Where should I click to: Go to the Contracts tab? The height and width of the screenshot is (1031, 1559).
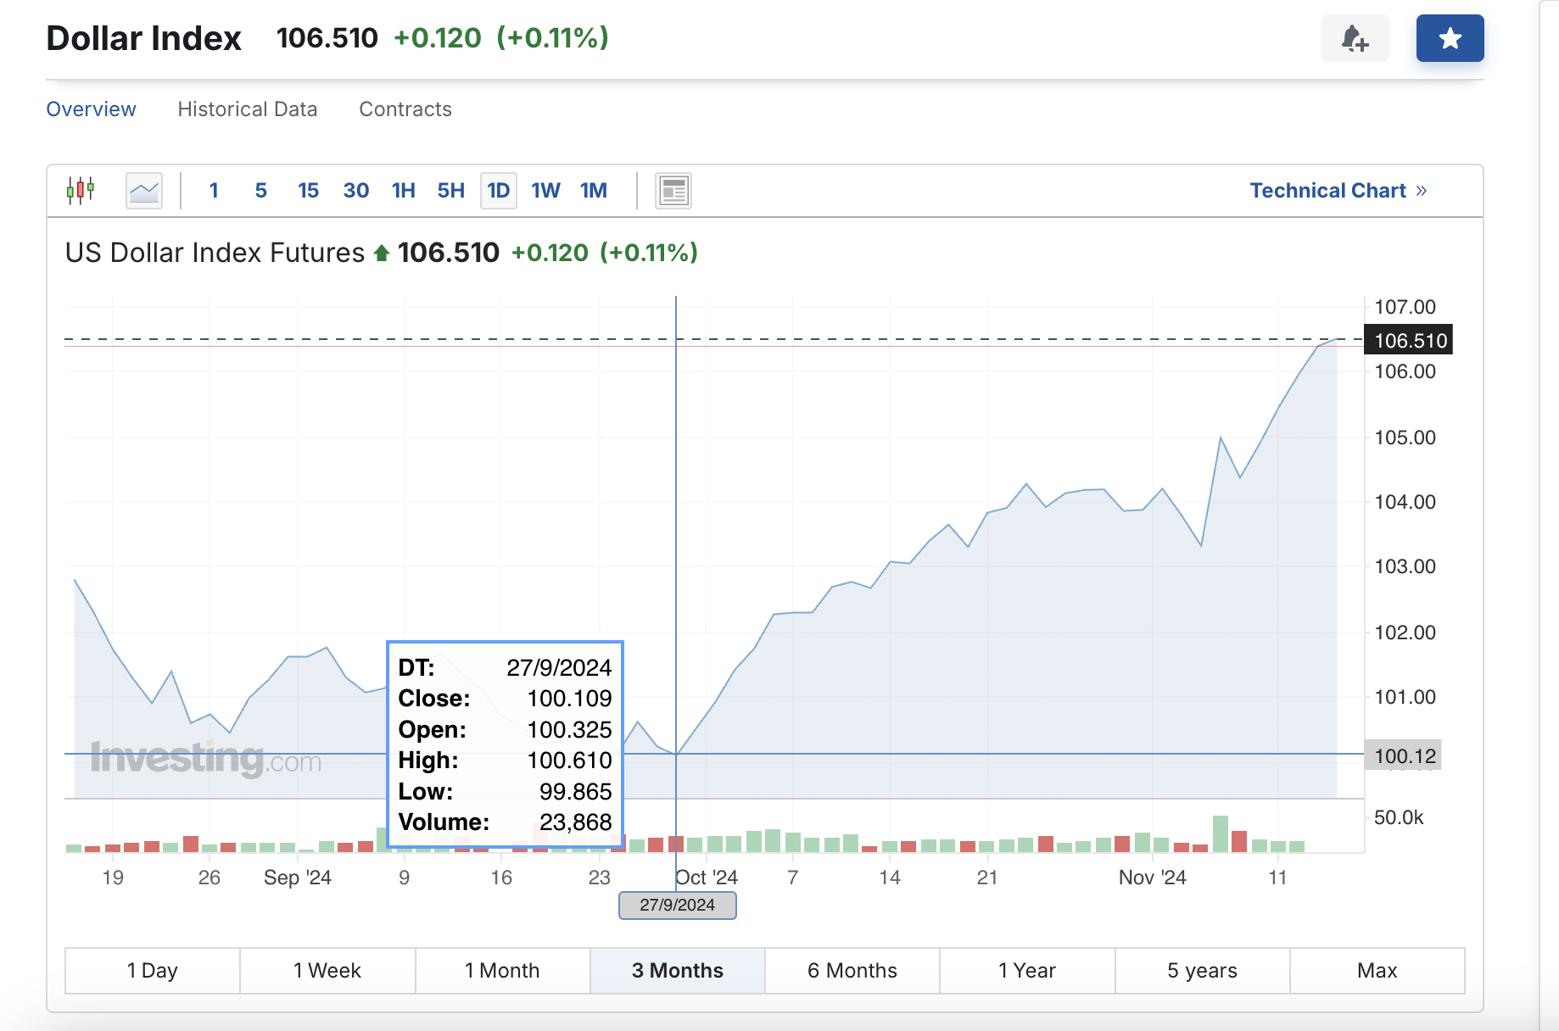coord(405,109)
